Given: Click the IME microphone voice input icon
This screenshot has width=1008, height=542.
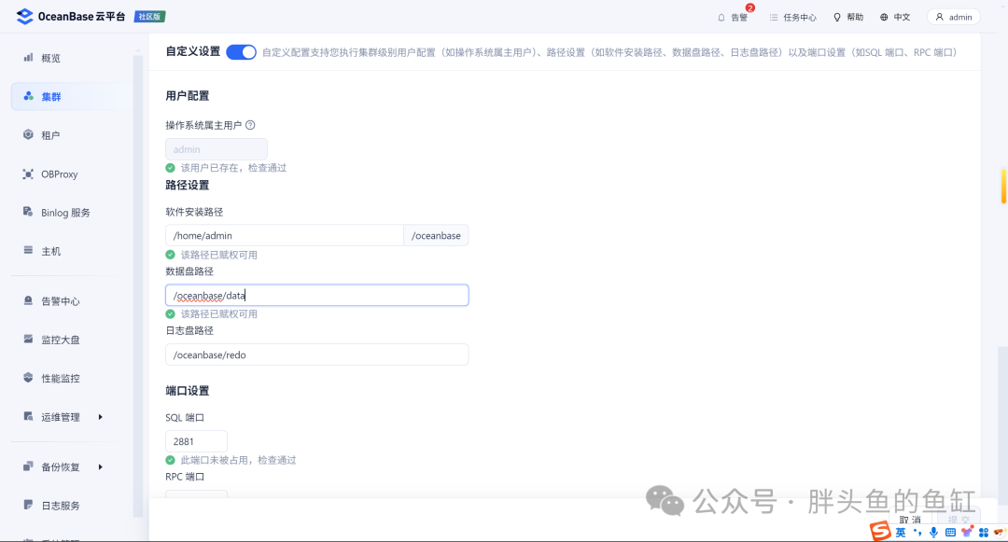Looking at the screenshot, I should pos(933,533).
